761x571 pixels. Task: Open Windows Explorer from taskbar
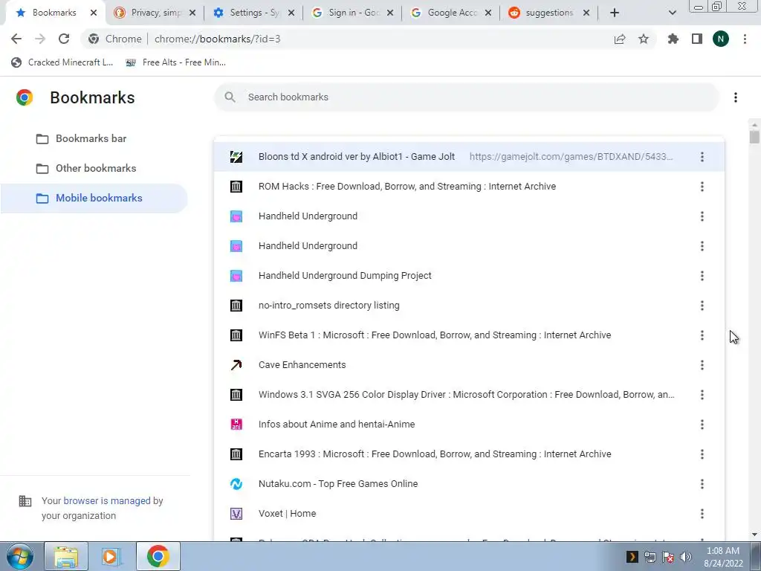[x=66, y=556]
